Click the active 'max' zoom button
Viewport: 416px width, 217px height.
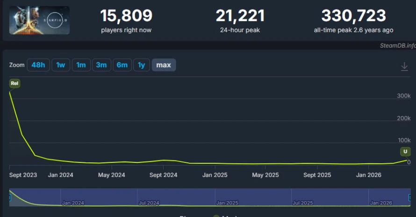(164, 65)
